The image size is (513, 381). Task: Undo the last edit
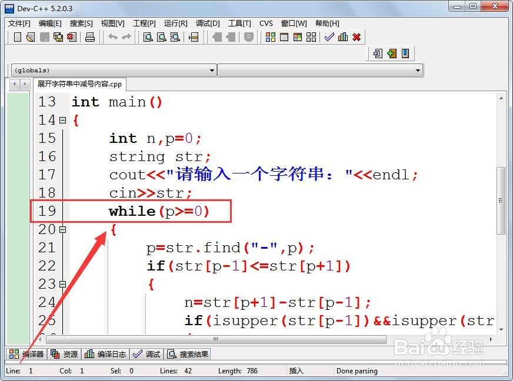click(x=112, y=37)
